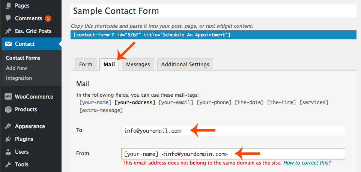Click the Pages sidebar icon
This screenshot has width=361, height=172.
click(x=8, y=6)
